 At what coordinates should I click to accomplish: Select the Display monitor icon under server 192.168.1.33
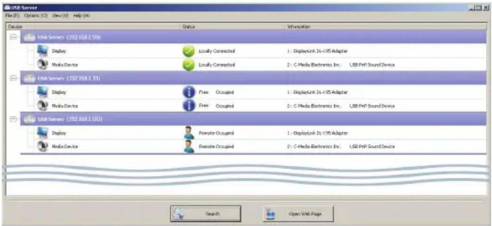[x=43, y=92]
